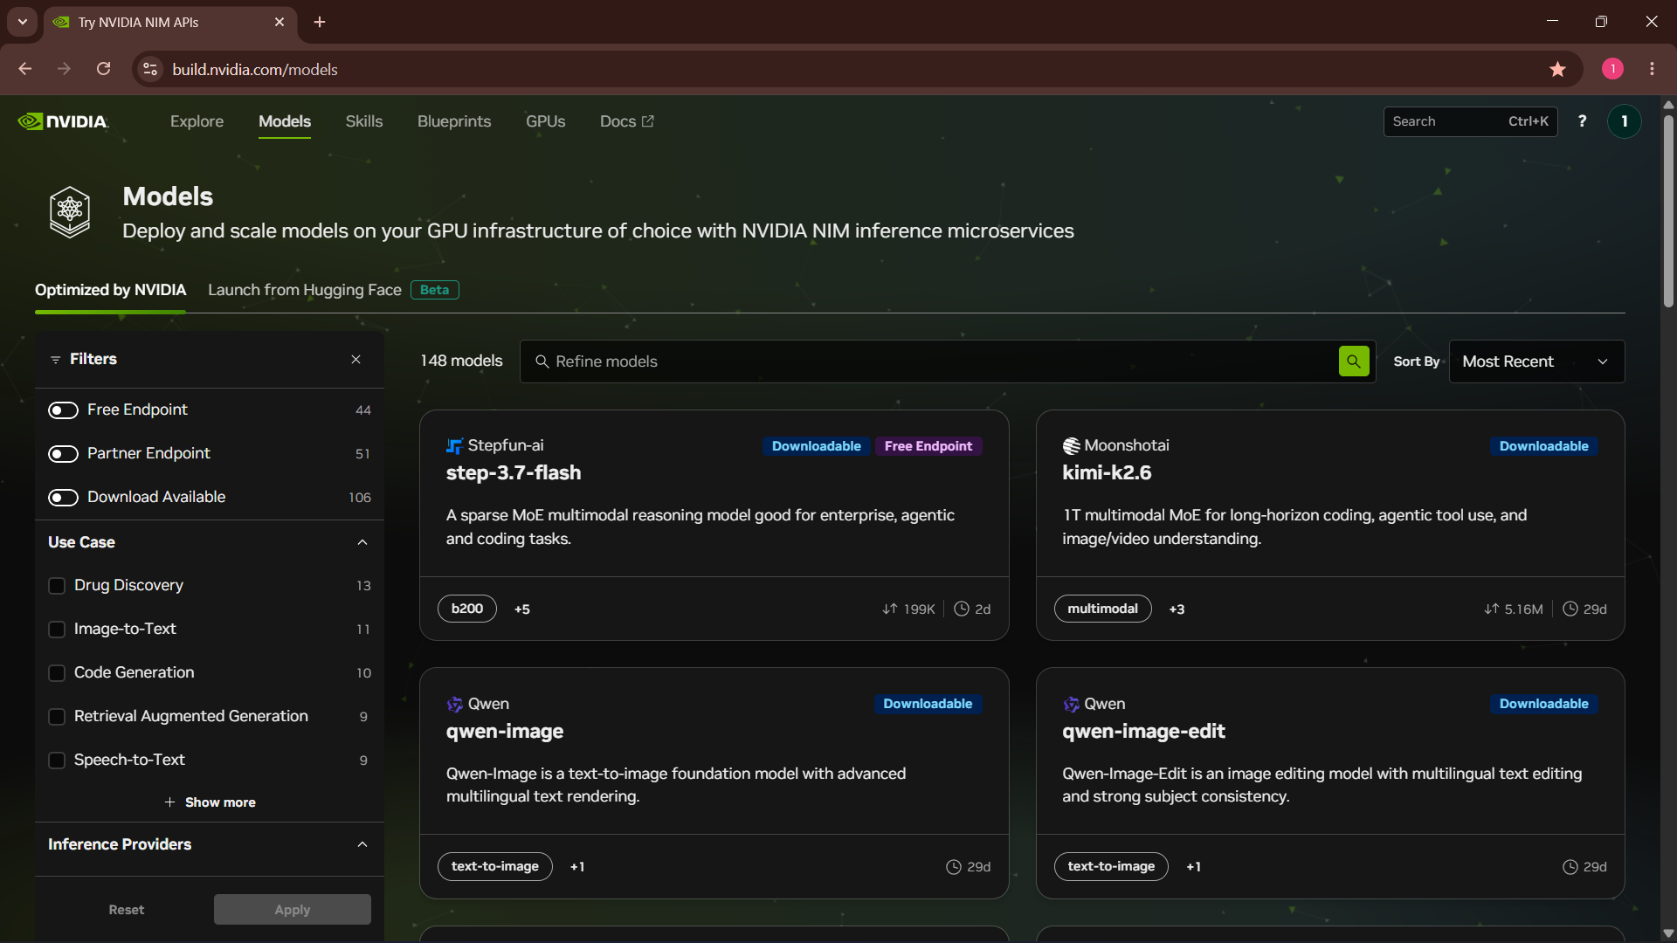The width and height of the screenshot is (1677, 943).
Task: Select the Optimized by NVIDIA tab
Action: coord(110,290)
